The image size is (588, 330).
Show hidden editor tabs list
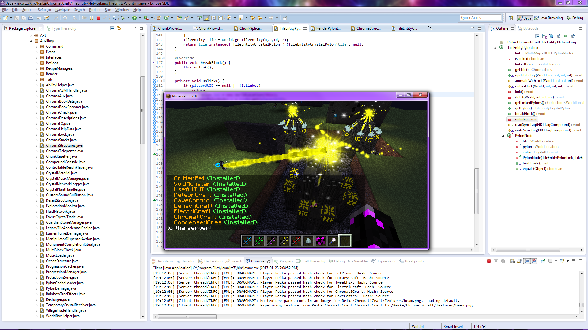click(430, 28)
